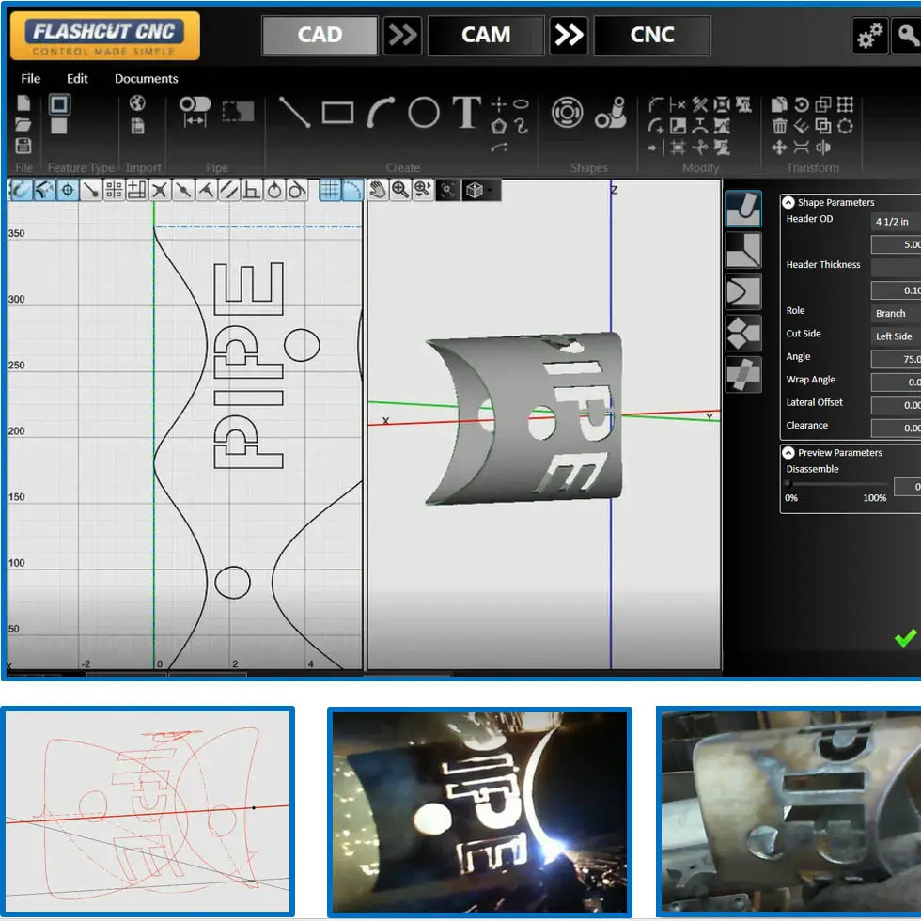This screenshot has width=921, height=921.
Task: Click the Delete icon in Transform section
Action: [779, 126]
